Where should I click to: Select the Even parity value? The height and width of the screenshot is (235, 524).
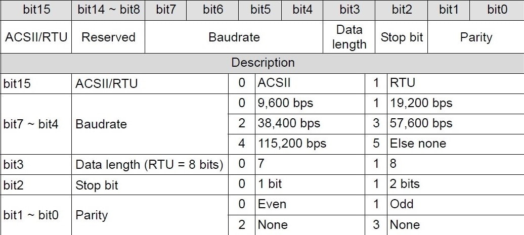tap(310, 205)
